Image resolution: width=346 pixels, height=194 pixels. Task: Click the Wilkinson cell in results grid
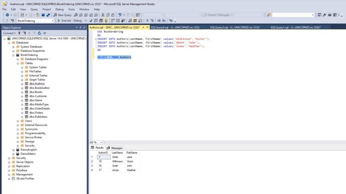117,162
